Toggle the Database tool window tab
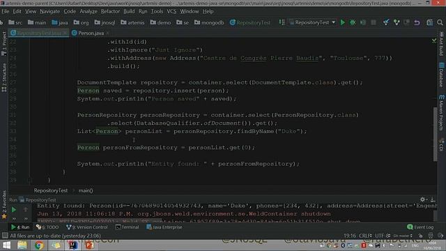Image resolution: width=446 pixels, height=251 pixels. [x=441, y=75]
